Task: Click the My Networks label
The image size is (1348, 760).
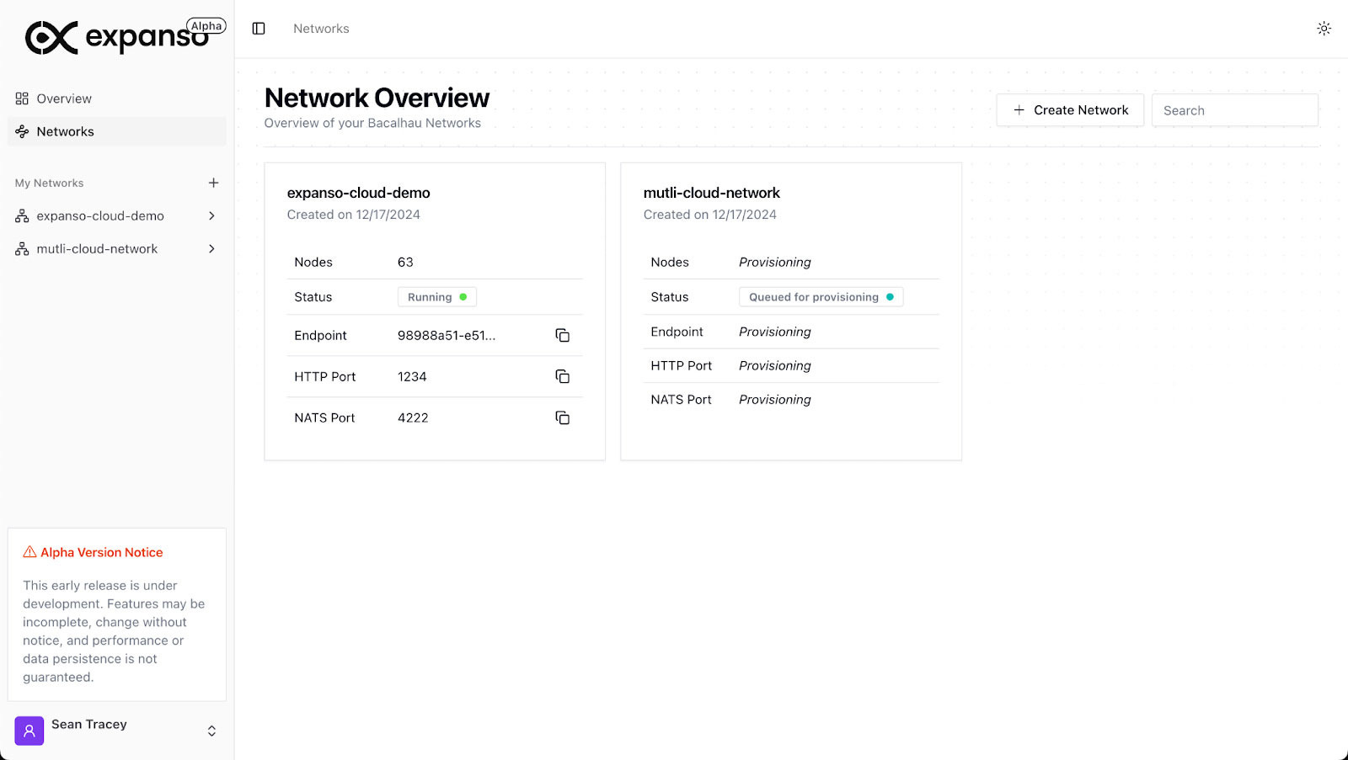Action: point(49,183)
